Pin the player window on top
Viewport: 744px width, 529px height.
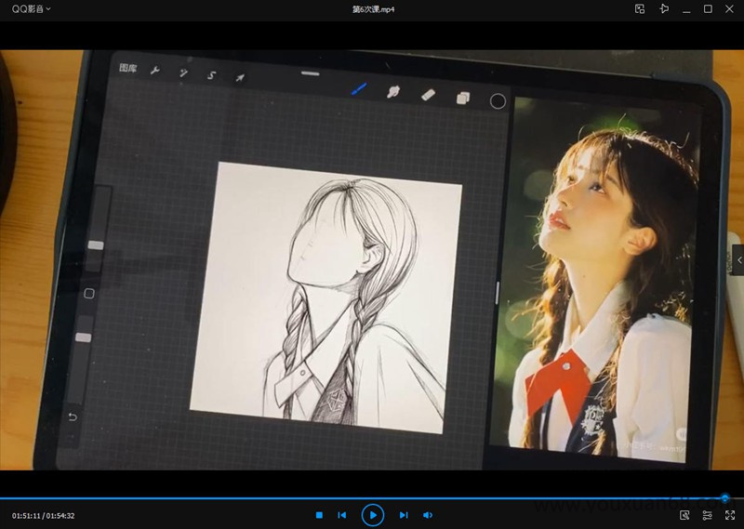(663, 8)
